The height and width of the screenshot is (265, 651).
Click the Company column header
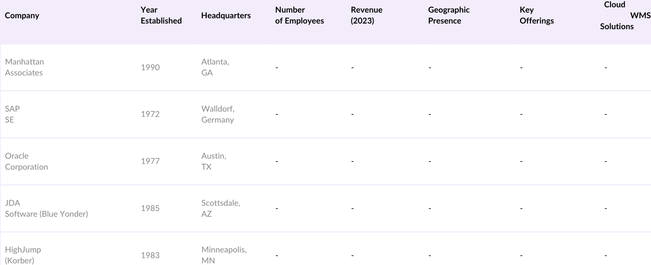pyautogui.click(x=22, y=15)
